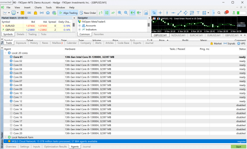The width and height of the screenshot is (247, 149).
Task: Zoom in the chart
Action: (x=120, y=13)
